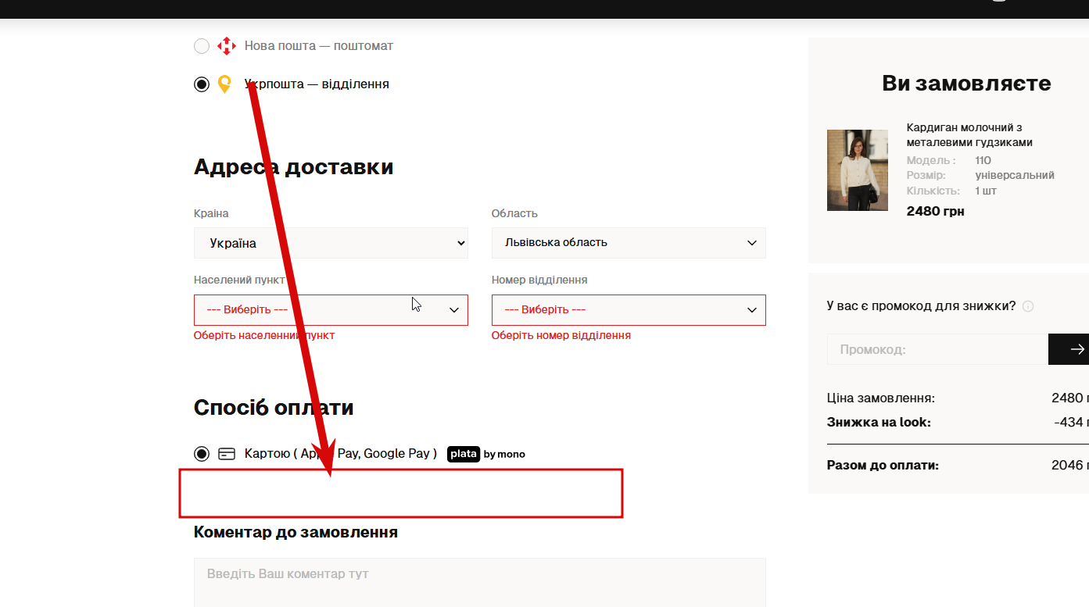The height and width of the screenshot is (607, 1089).
Task: Click the Коментар до замовлення text area
Action: 480,583
